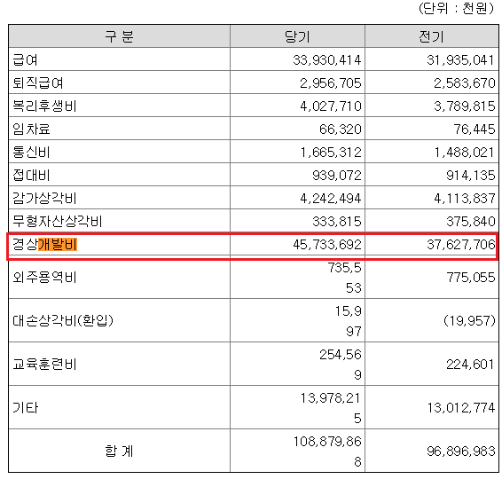Select the 대손상각비(환입) row label

coord(63,320)
